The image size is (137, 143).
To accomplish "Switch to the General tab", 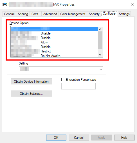I will [x=9, y=14].
